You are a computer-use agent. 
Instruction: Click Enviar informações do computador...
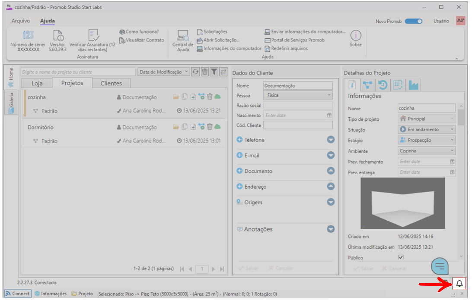coord(305,31)
